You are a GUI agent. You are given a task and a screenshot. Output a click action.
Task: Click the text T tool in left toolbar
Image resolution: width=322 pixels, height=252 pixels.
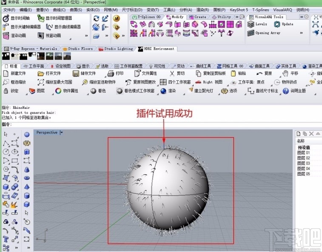click(x=6, y=239)
